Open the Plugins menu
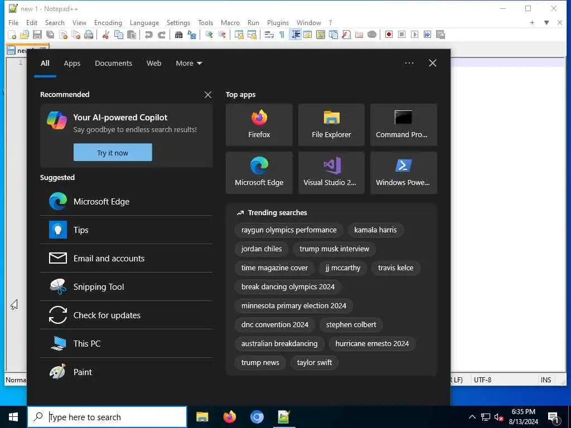Image resolution: width=571 pixels, height=428 pixels. pyautogui.click(x=278, y=22)
